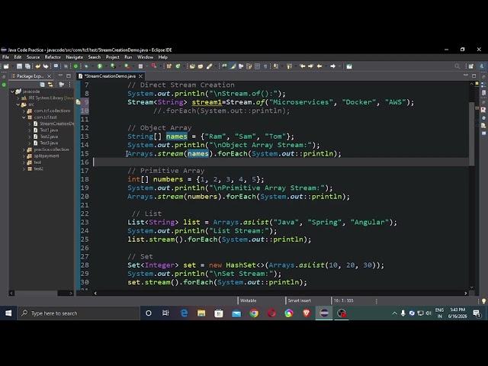Open dropdown arrow next to Run button
The width and height of the screenshot is (488, 366).
click(x=106, y=66)
